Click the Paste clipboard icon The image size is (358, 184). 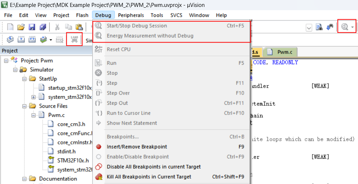click(79, 27)
